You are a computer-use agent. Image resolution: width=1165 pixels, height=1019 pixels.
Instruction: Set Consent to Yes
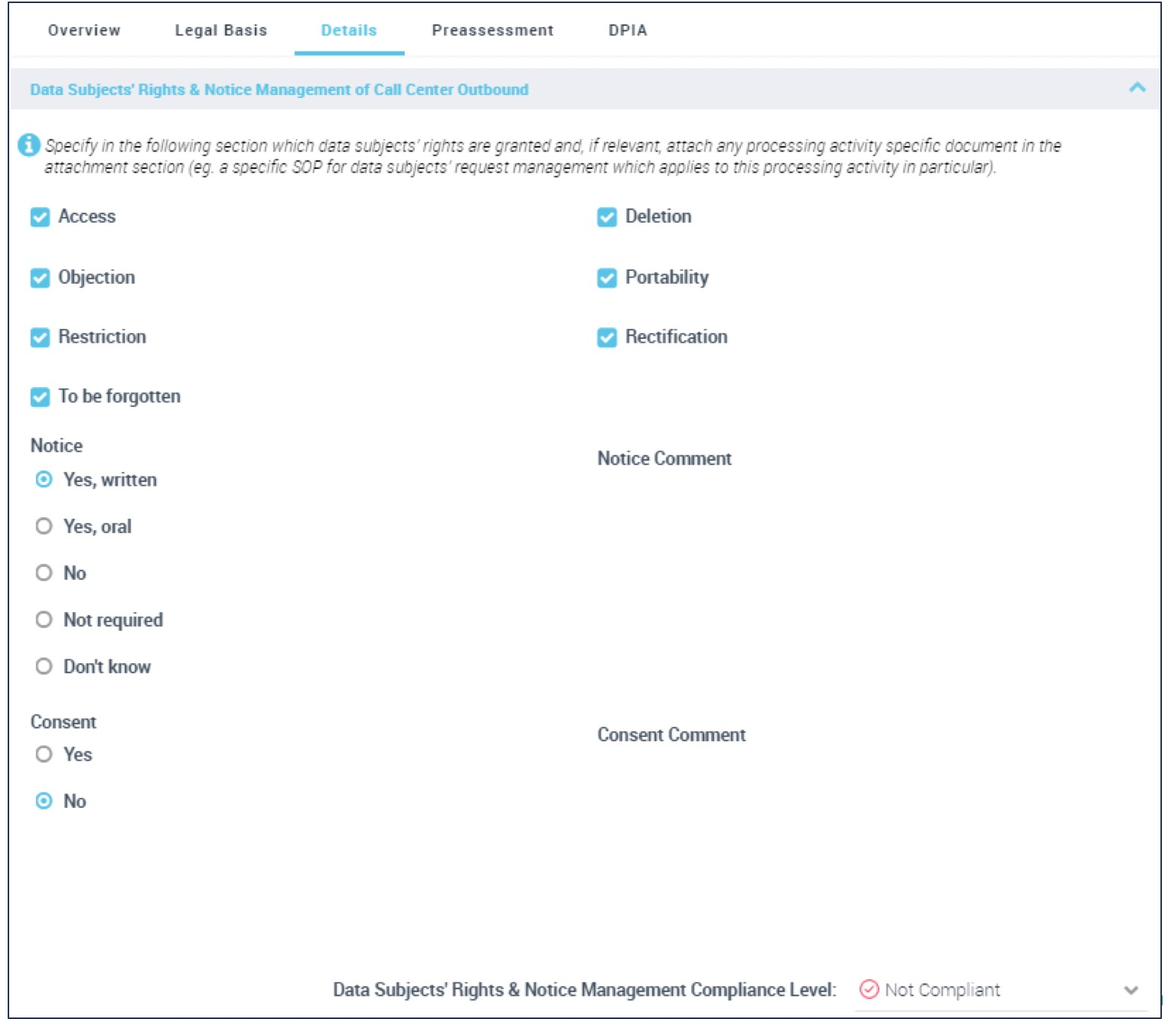[44, 754]
